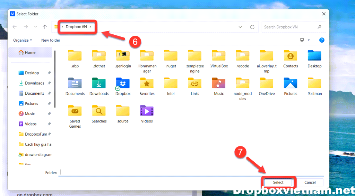Click the Favorites star folder

pyautogui.click(x=147, y=84)
